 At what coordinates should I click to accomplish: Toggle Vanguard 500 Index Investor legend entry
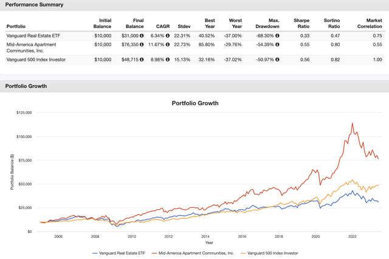tap(269, 254)
